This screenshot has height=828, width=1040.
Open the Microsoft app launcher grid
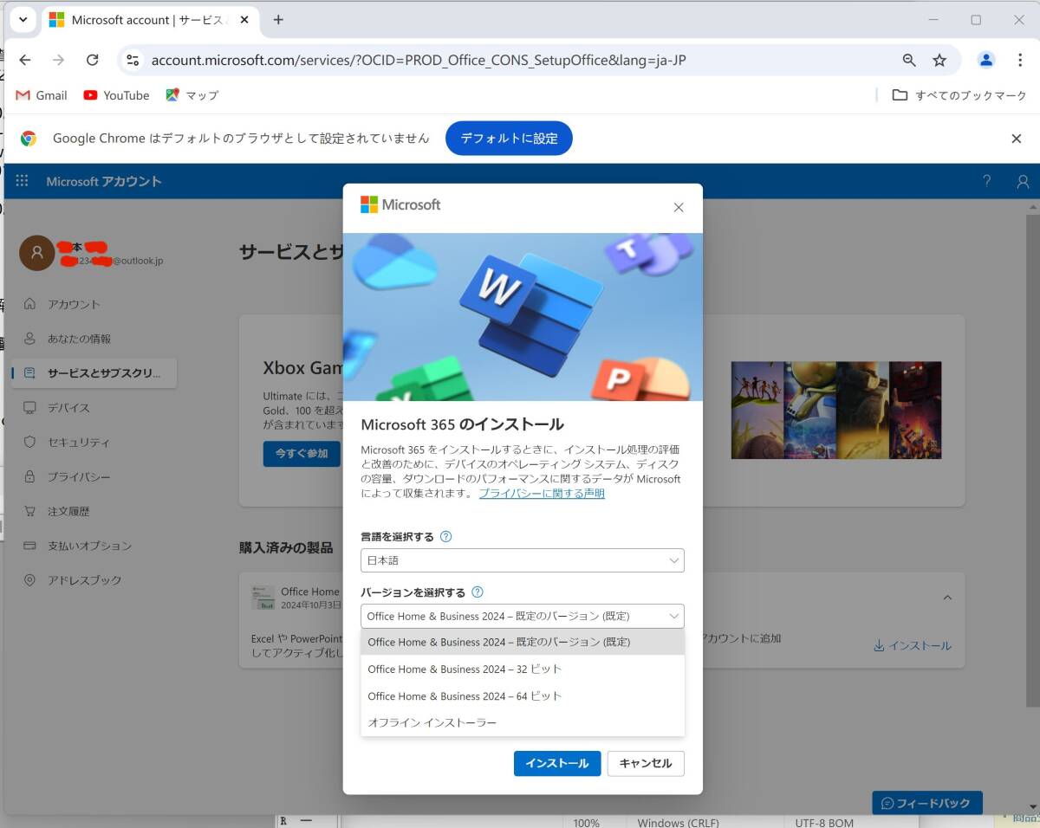click(x=22, y=181)
